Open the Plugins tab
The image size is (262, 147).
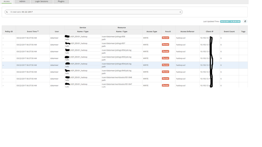pos(61,2)
